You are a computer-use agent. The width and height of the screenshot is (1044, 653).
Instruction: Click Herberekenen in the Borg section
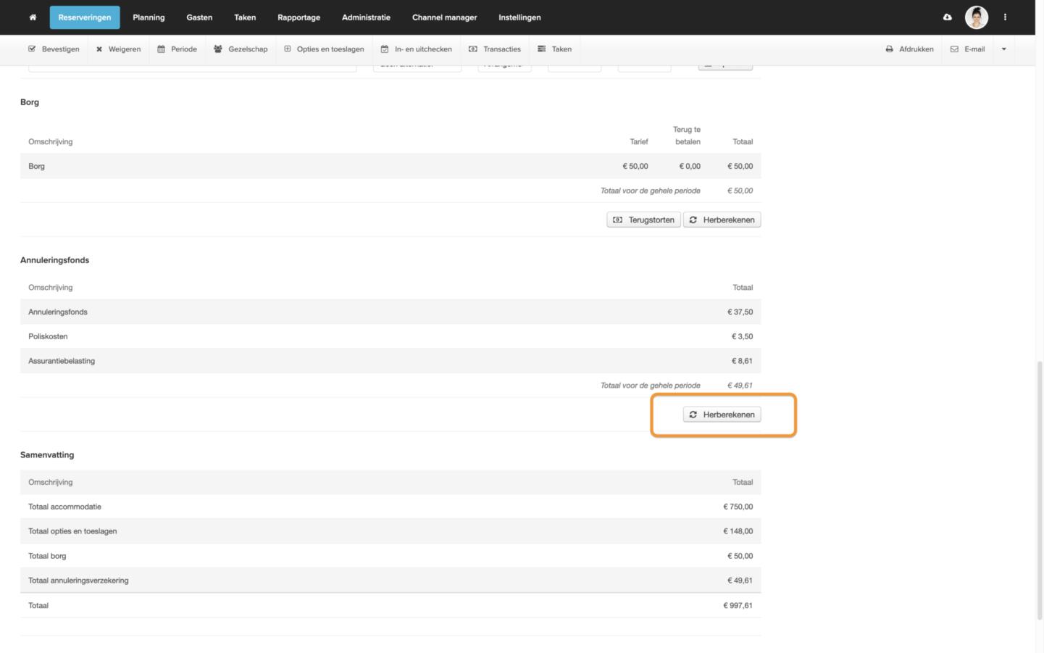[722, 220]
